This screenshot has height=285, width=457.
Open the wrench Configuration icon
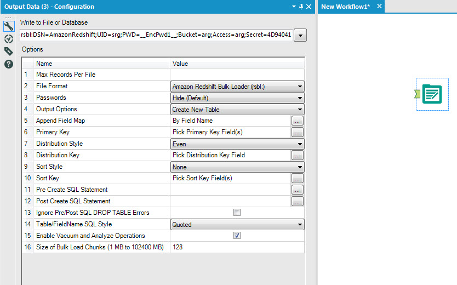[9, 26]
